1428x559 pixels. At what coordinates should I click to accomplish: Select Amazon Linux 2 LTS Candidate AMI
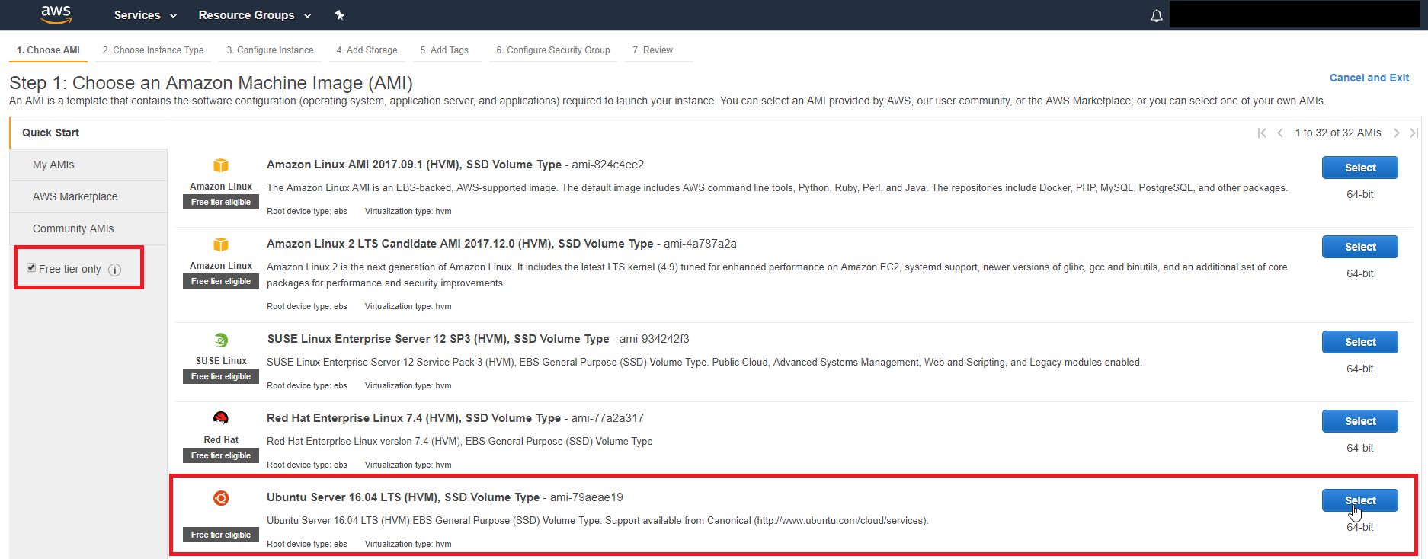pyautogui.click(x=1359, y=247)
